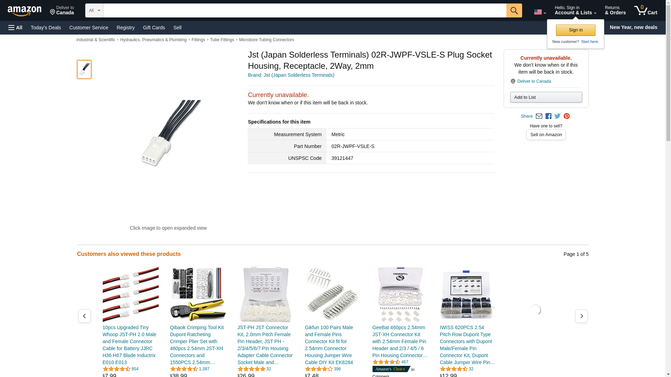
Task: Open the Sell on Amazon link
Action: (546, 135)
